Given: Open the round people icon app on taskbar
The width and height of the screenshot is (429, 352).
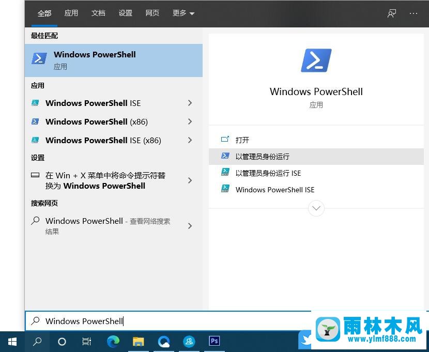Looking at the screenshot, I should point(189,341).
